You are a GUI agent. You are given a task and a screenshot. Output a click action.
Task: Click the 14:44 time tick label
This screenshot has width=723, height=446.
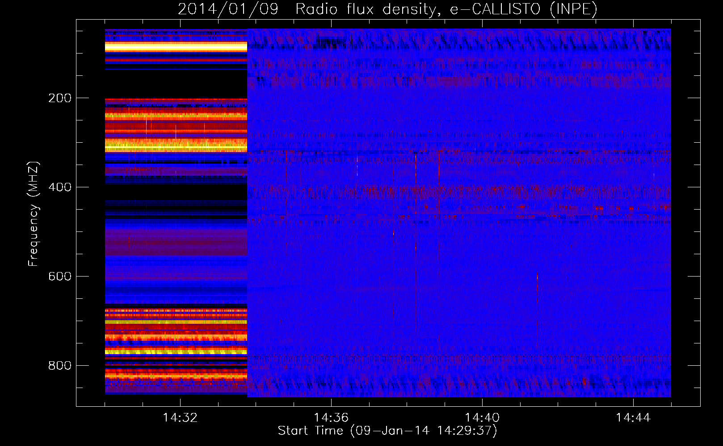633,418
